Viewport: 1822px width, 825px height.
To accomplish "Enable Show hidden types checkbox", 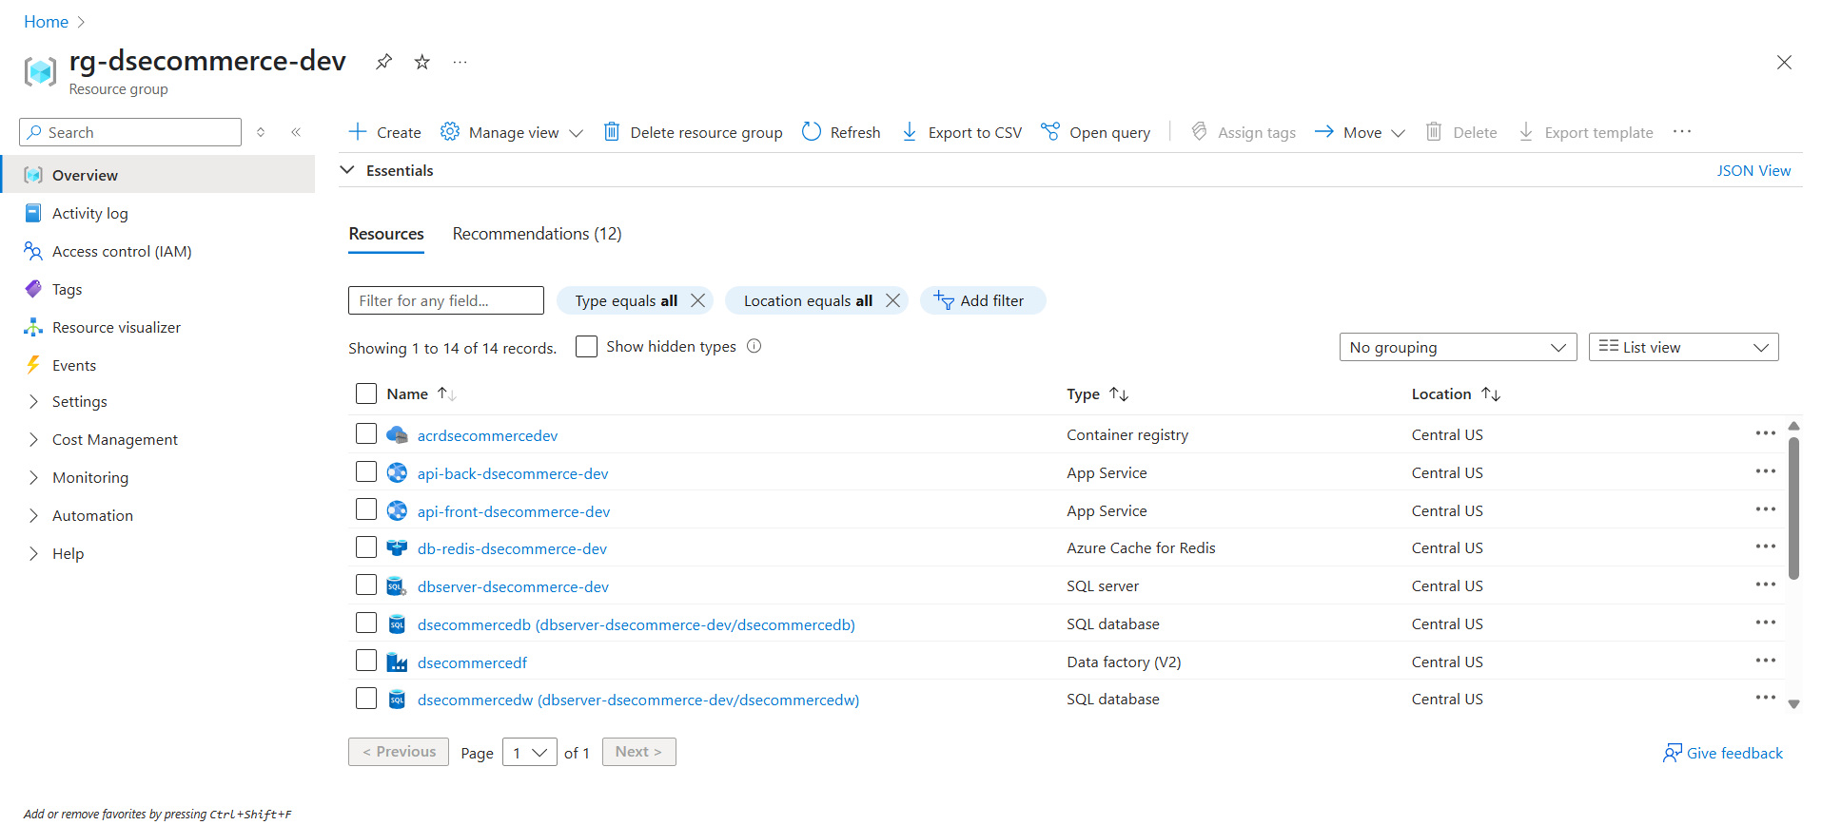I will (587, 346).
